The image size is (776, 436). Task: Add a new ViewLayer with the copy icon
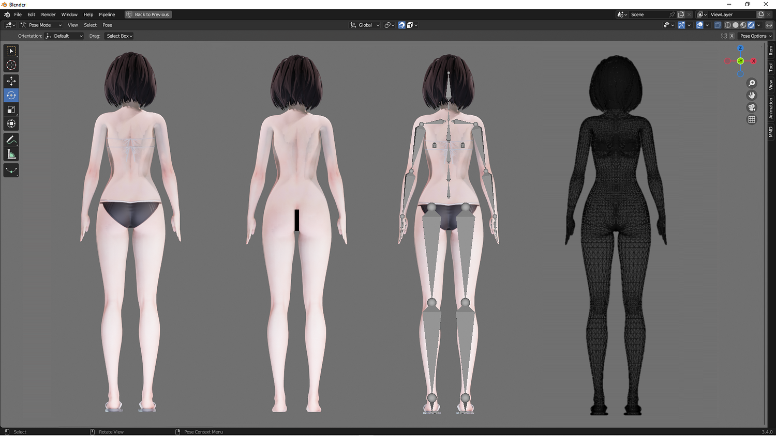pos(760,14)
